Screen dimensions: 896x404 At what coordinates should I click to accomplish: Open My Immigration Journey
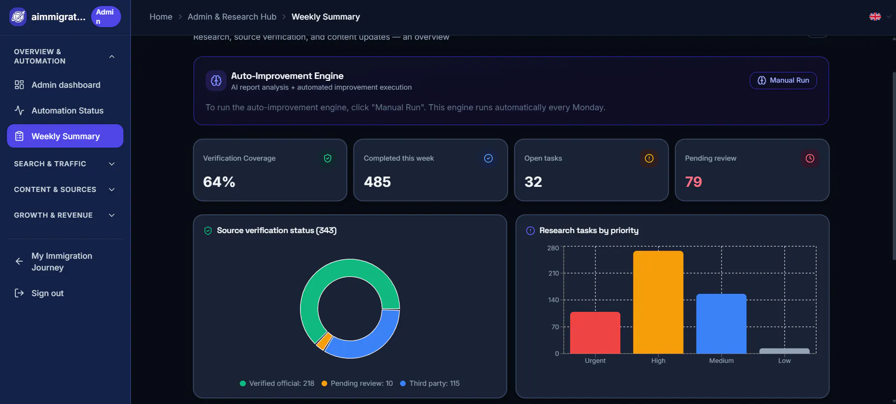[65, 262]
